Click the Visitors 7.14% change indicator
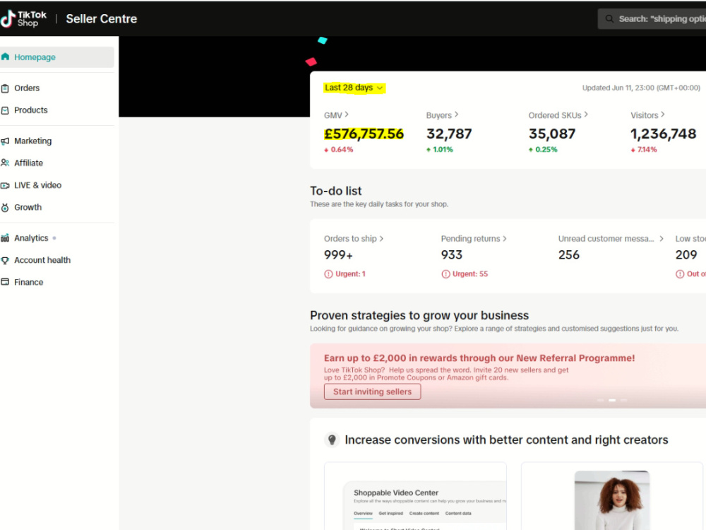This screenshot has height=530, width=706. pyautogui.click(x=644, y=150)
